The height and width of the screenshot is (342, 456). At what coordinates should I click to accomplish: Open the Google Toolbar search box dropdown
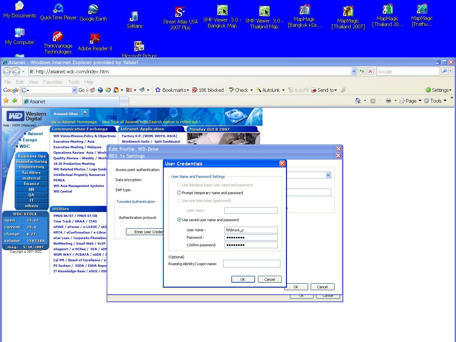(x=74, y=90)
